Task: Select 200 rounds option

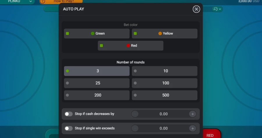Action: (97, 95)
